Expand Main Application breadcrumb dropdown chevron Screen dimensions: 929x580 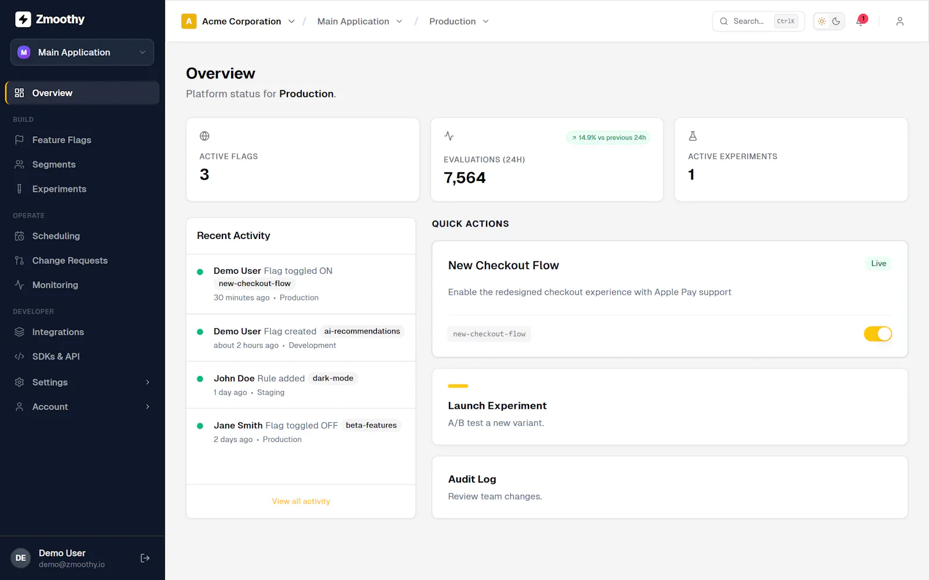(x=399, y=21)
